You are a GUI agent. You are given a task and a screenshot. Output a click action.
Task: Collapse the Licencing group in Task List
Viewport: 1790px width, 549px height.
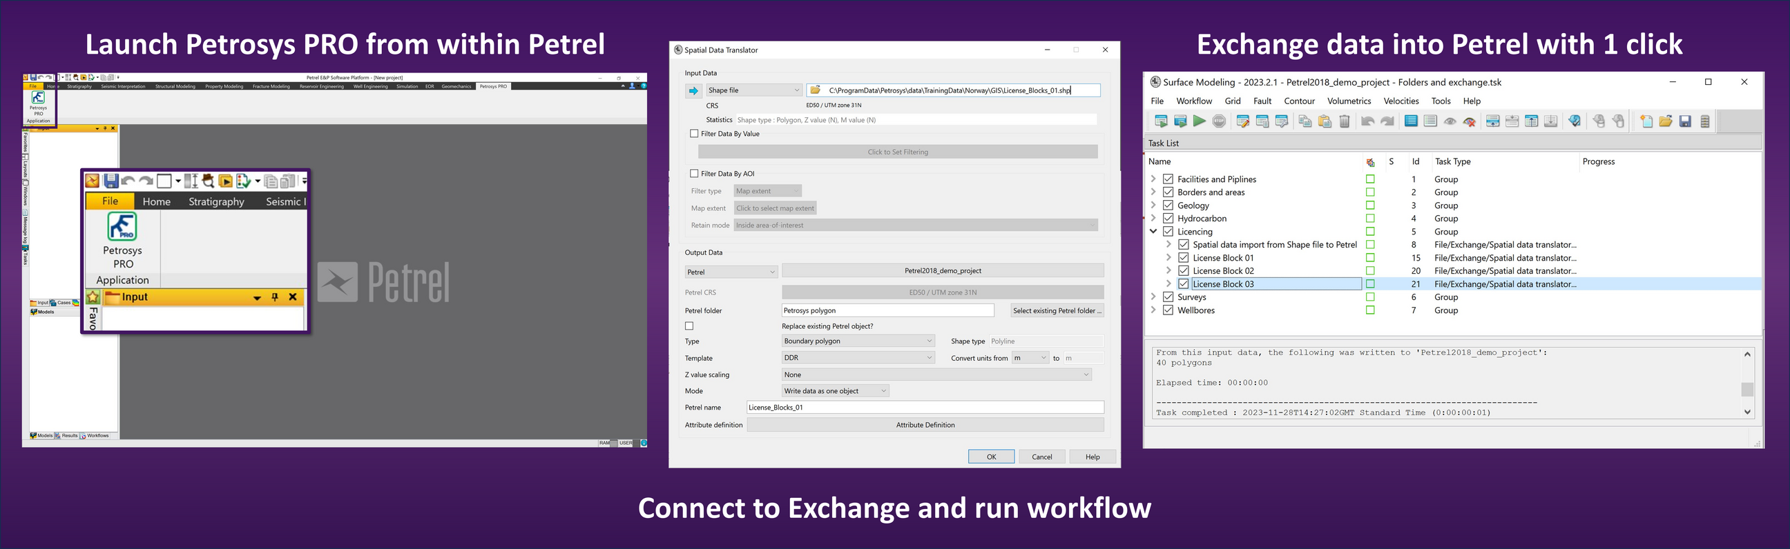(1153, 232)
